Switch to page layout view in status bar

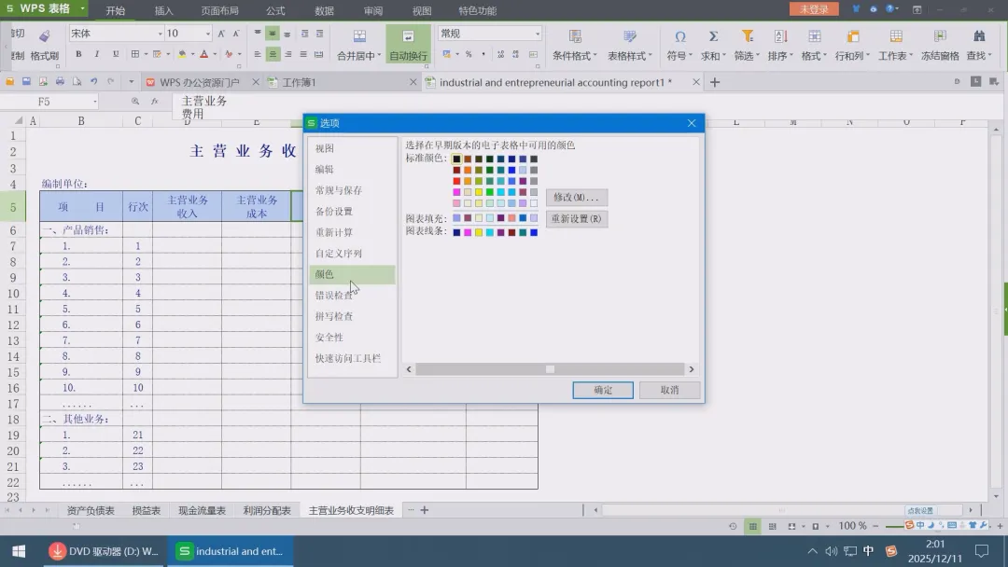[x=772, y=526]
